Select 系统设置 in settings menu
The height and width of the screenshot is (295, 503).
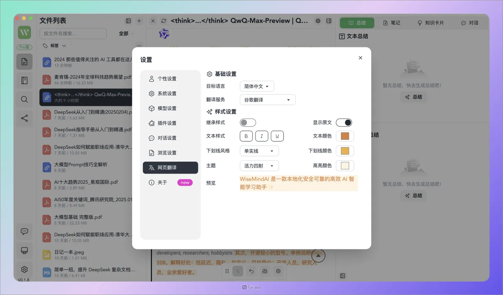point(170,93)
